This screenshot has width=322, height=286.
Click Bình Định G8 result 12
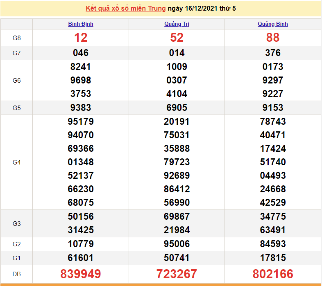[x=81, y=38]
